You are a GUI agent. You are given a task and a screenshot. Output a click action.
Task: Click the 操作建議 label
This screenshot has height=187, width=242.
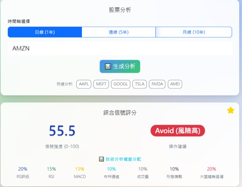click(178, 146)
